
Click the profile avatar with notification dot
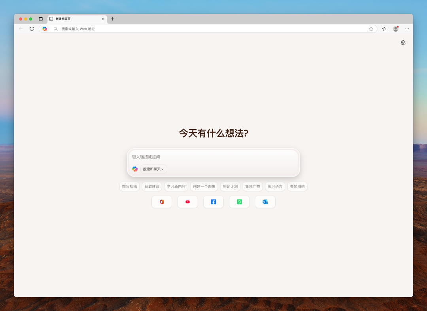(395, 28)
